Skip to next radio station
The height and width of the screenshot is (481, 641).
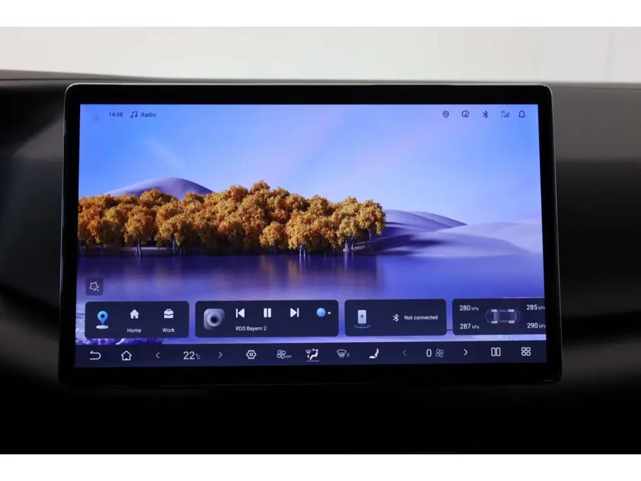click(294, 313)
